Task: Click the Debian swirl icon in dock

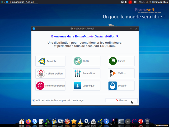Action: pyautogui.click(x=134, y=121)
